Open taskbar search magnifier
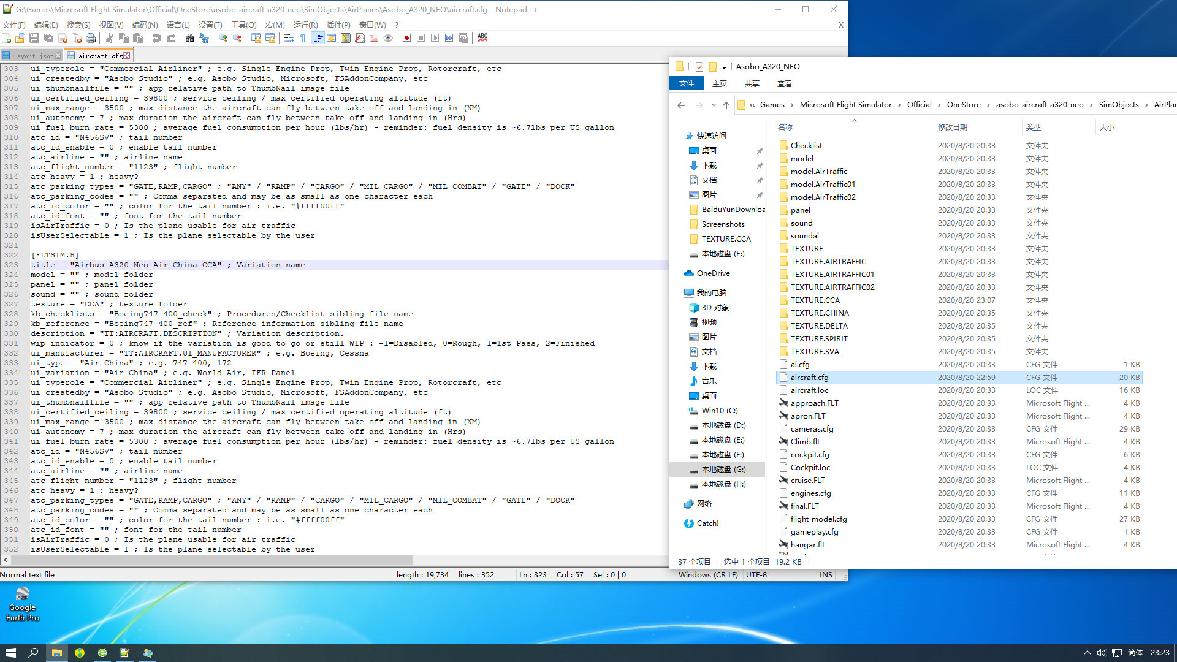 [34, 653]
